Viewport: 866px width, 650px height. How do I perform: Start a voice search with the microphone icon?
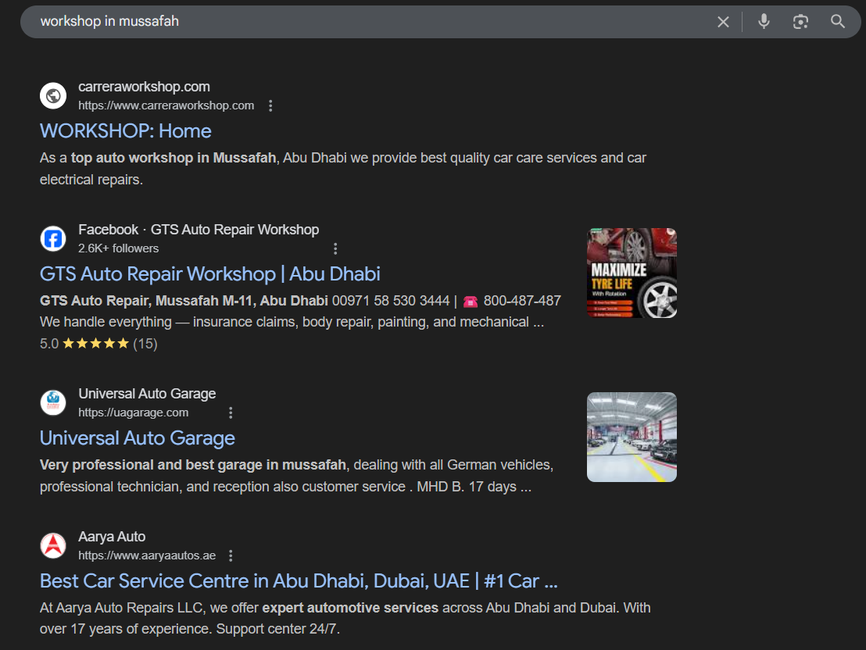[764, 21]
